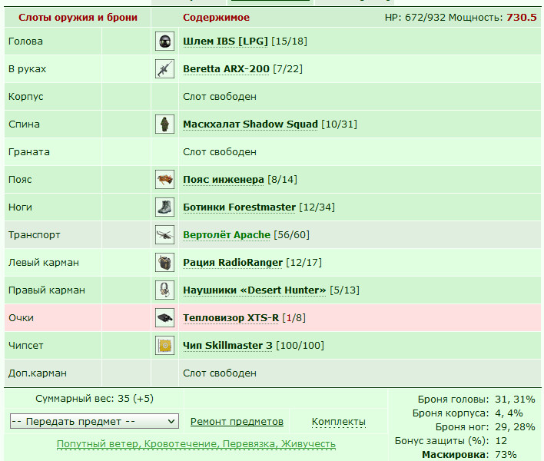Click the Левый карман slot label
This screenshot has width=544, height=461.
point(44,263)
